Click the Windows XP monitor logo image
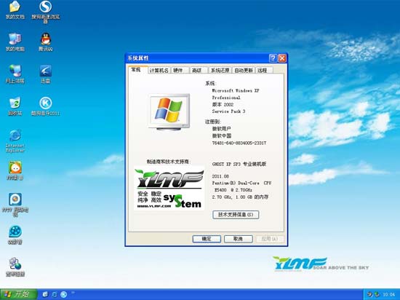Screen dimensions: 400x300 (169, 112)
